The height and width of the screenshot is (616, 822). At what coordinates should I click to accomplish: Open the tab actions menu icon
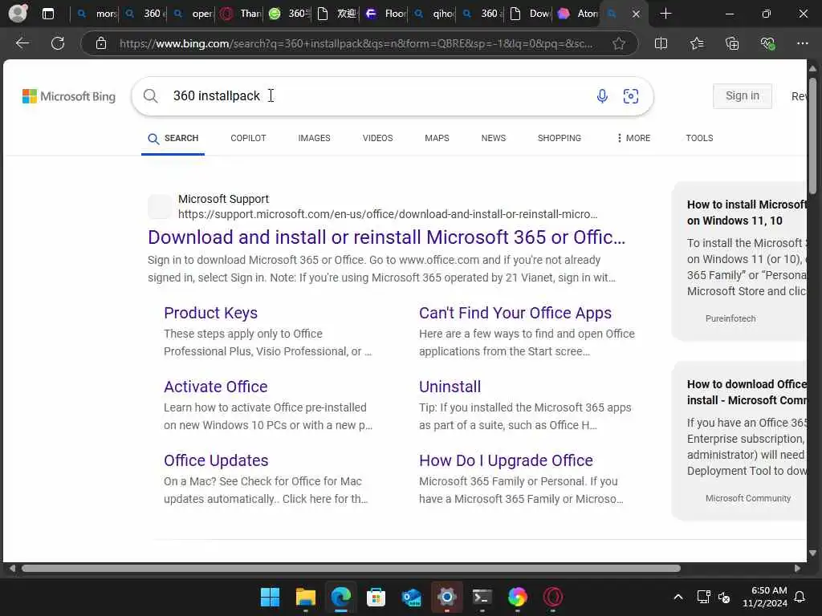[x=47, y=14]
